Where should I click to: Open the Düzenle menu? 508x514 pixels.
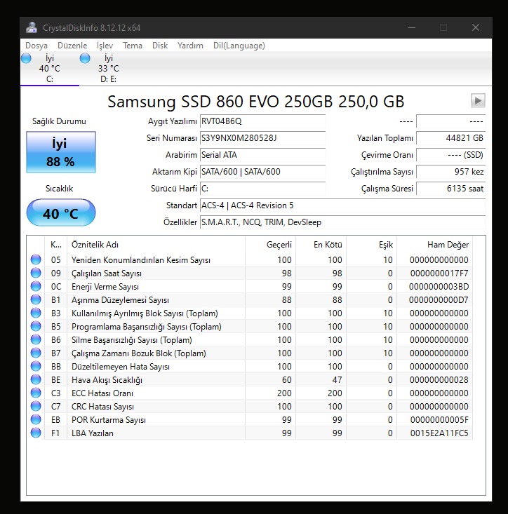(x=72, y=46)
